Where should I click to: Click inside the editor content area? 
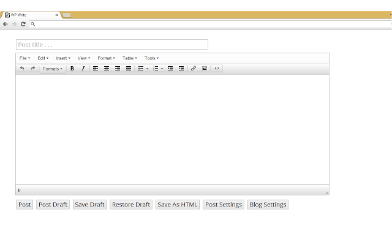point(172,129)
